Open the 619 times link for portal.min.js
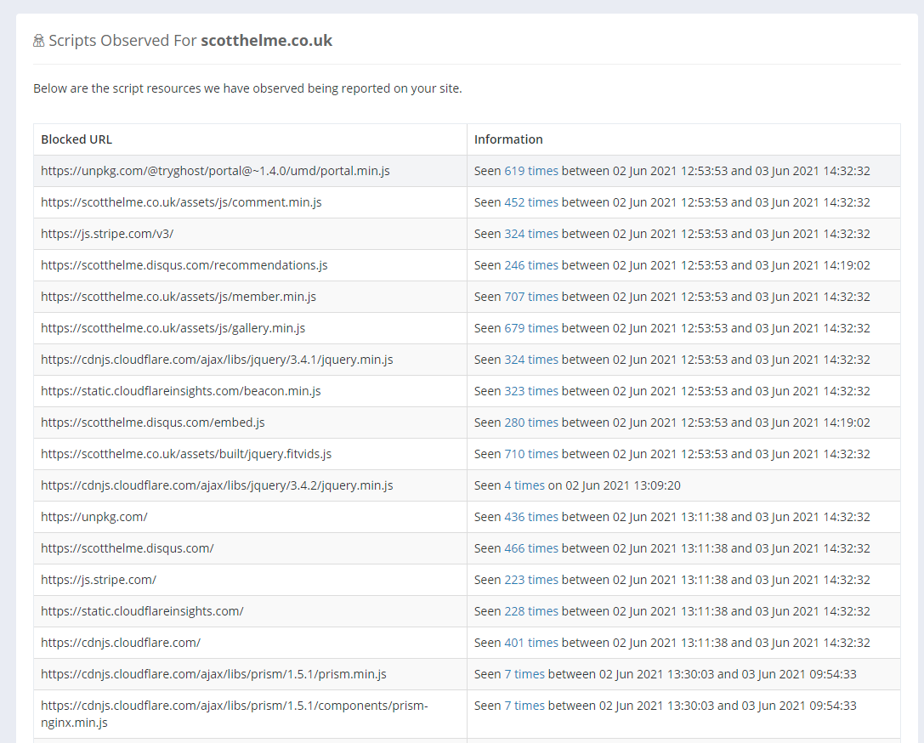The image size is (924, 743). point(530,171)
